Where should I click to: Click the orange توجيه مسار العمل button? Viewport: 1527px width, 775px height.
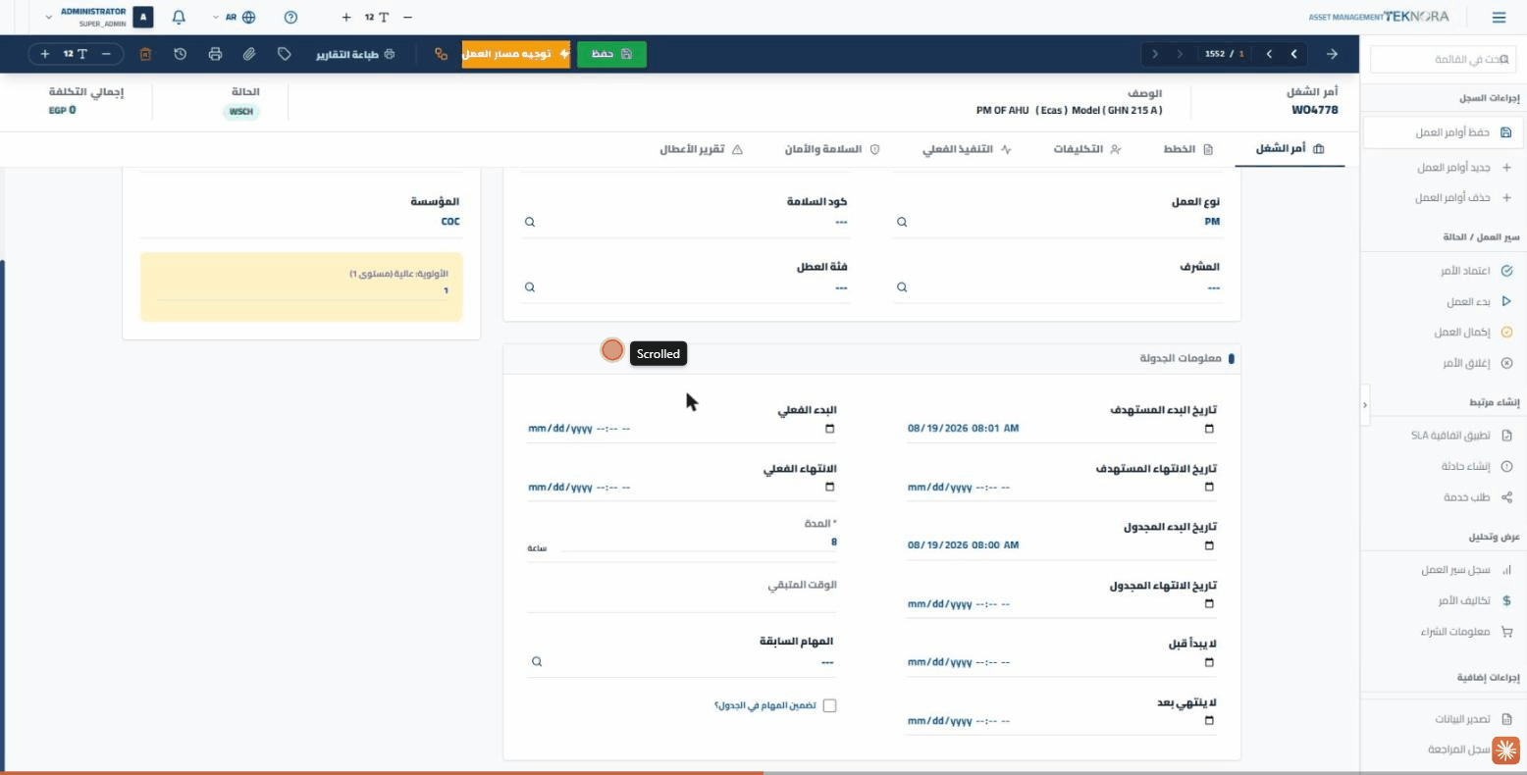point(516,54)
